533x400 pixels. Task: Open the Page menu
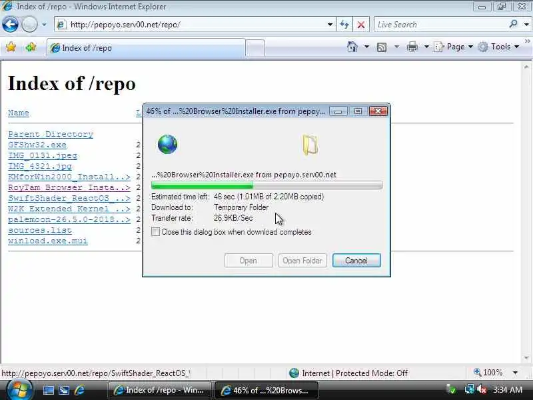pyautogui.click(x=454, y=47)
